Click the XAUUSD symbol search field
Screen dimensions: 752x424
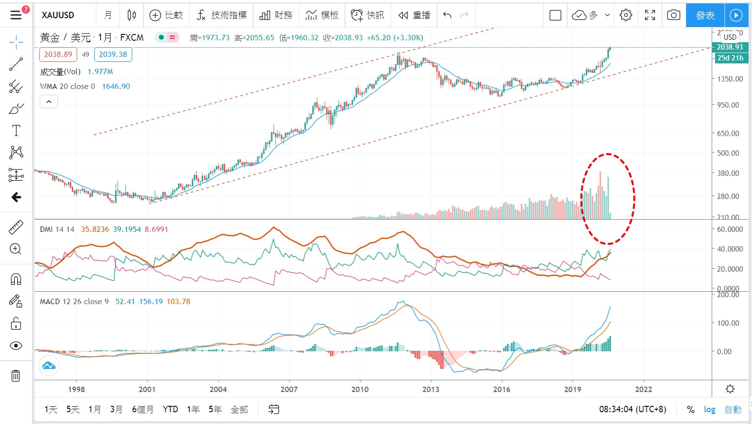point(58,15)
